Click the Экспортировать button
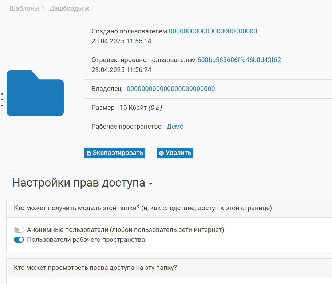 click(x=115, y=153)
